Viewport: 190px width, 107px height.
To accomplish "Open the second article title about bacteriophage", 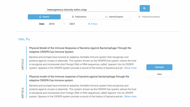I will (x=79, y=78).
